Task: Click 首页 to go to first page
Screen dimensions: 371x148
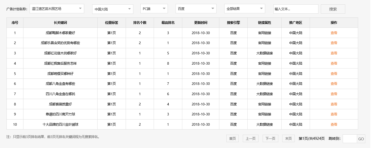Action: (x=232, y=138)
